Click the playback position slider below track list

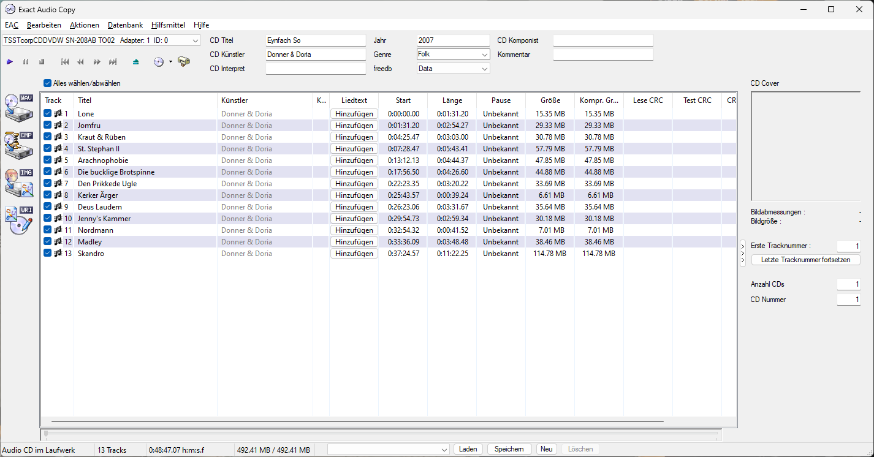coord(380,434)
